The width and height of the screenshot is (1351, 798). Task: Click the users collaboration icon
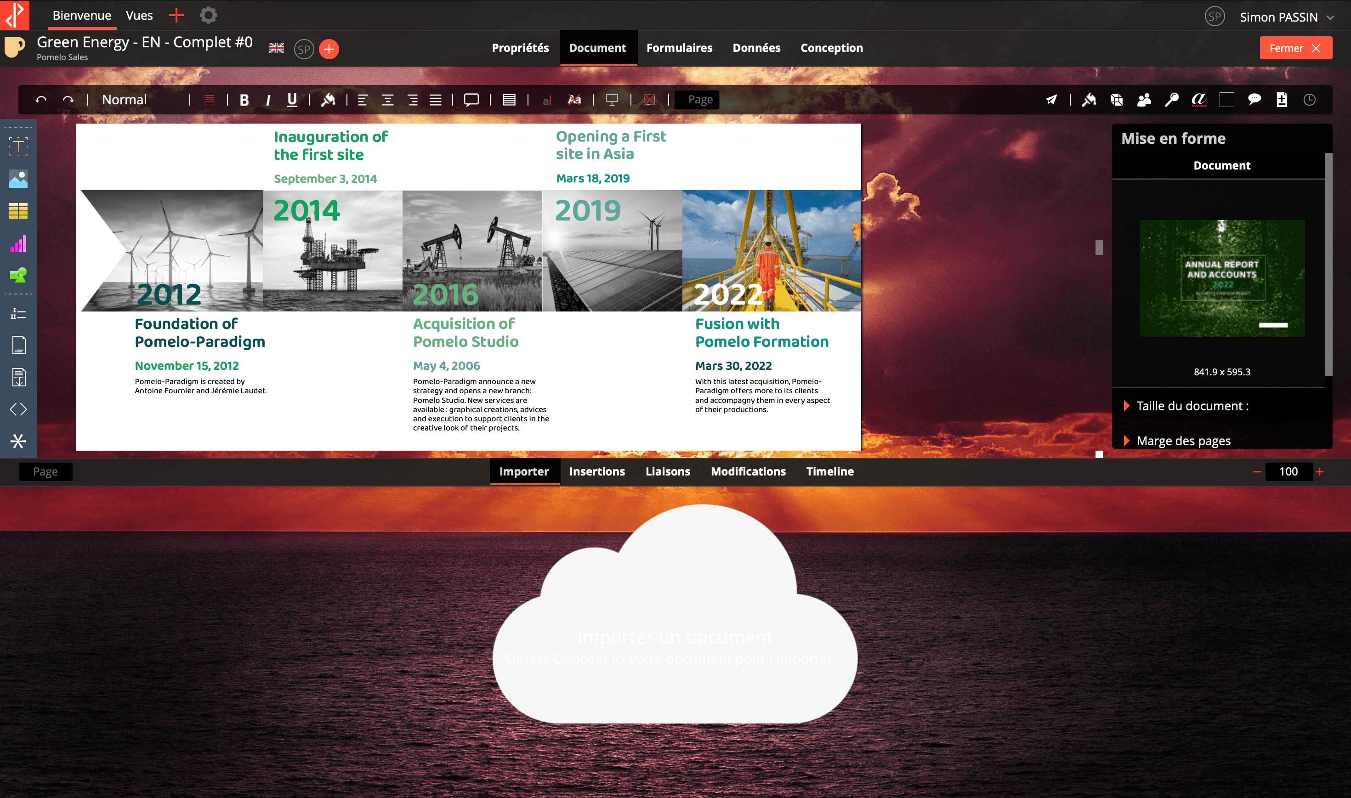(x=1144, y=100)
